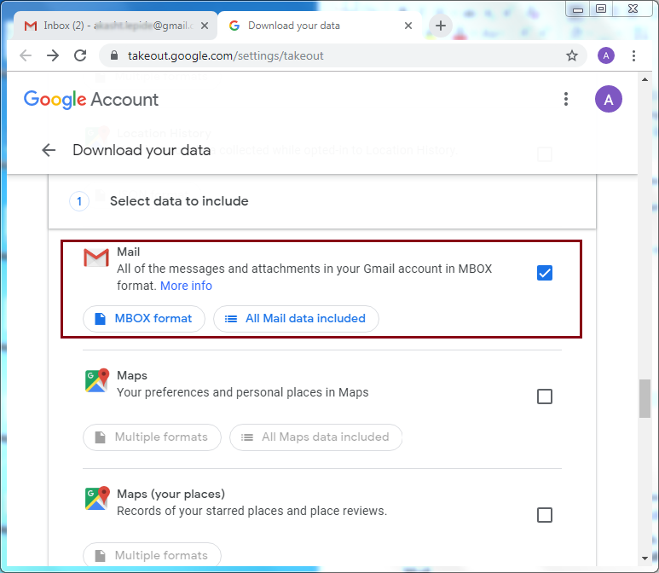659x573 pixels.
Task: Close the Download your data tab
Action: 408,26
